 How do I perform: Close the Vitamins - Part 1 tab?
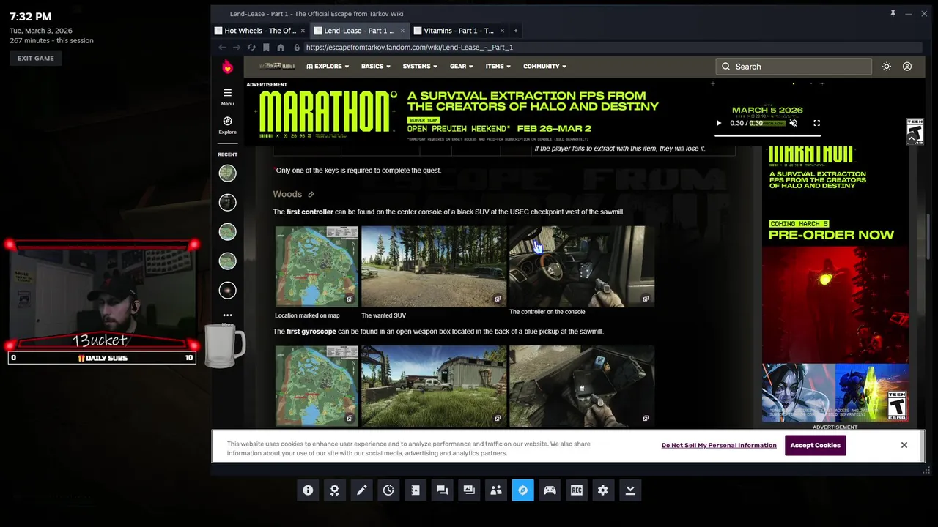[x=502, y=31]
